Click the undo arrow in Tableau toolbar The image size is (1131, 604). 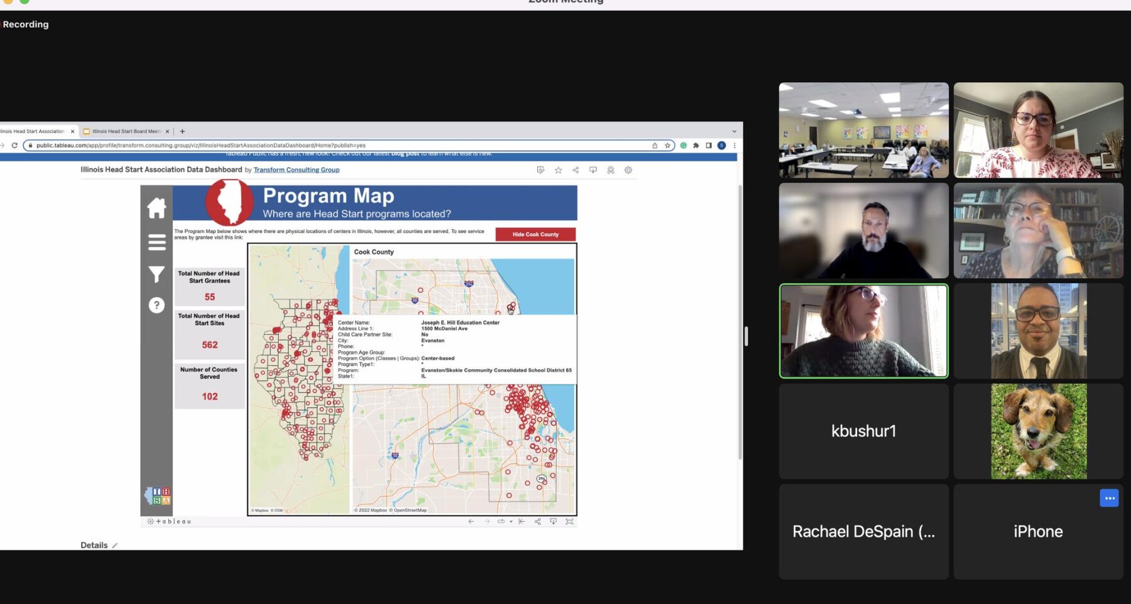pos(471,522)
